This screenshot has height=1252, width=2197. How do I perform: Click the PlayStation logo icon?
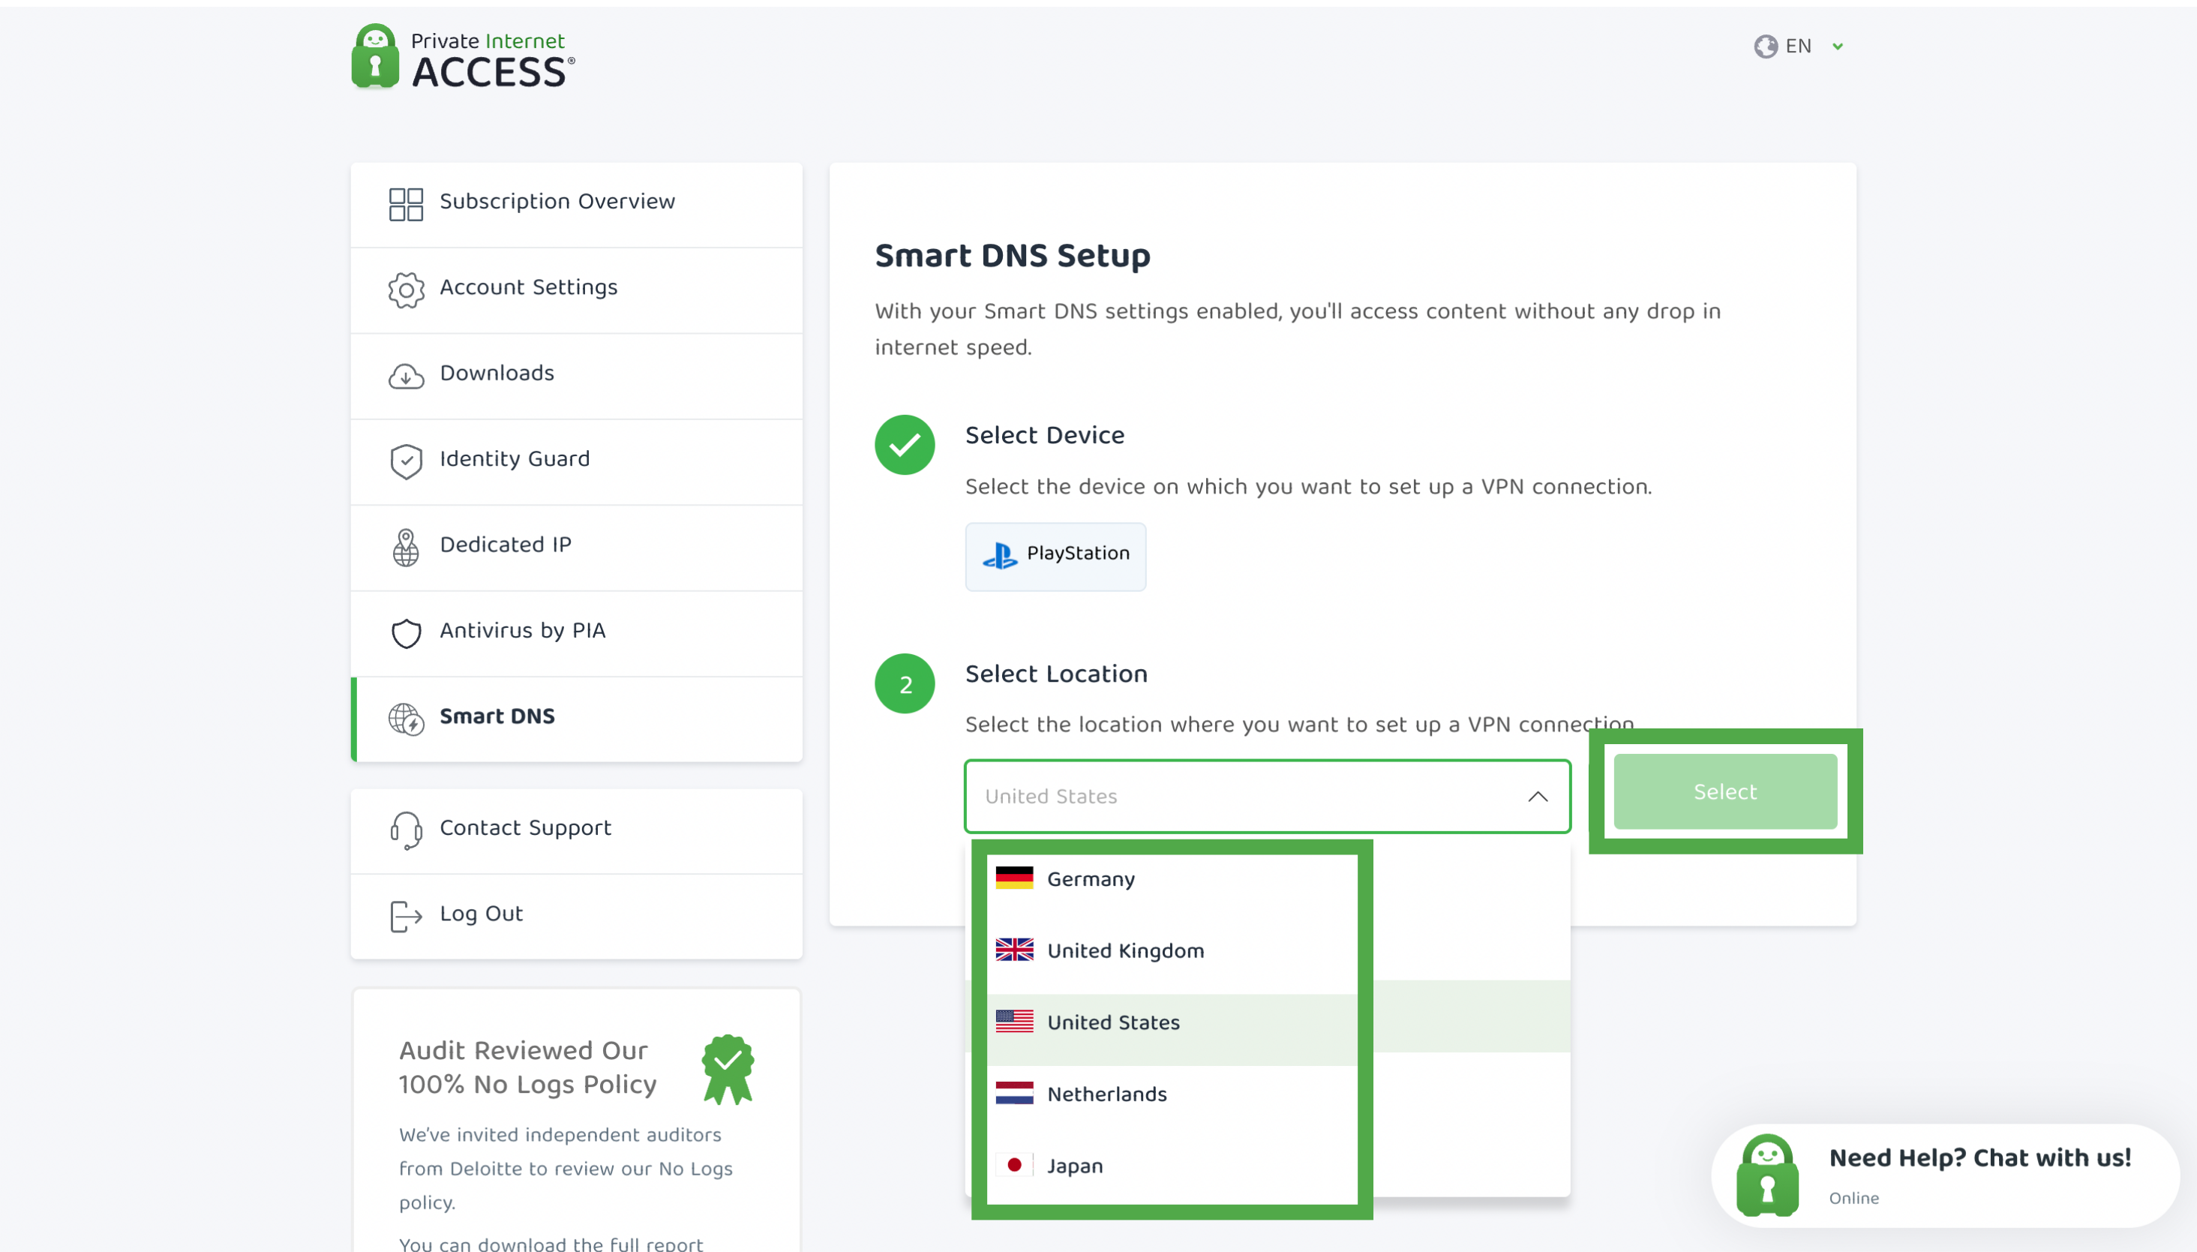[x=1000, y=556]
